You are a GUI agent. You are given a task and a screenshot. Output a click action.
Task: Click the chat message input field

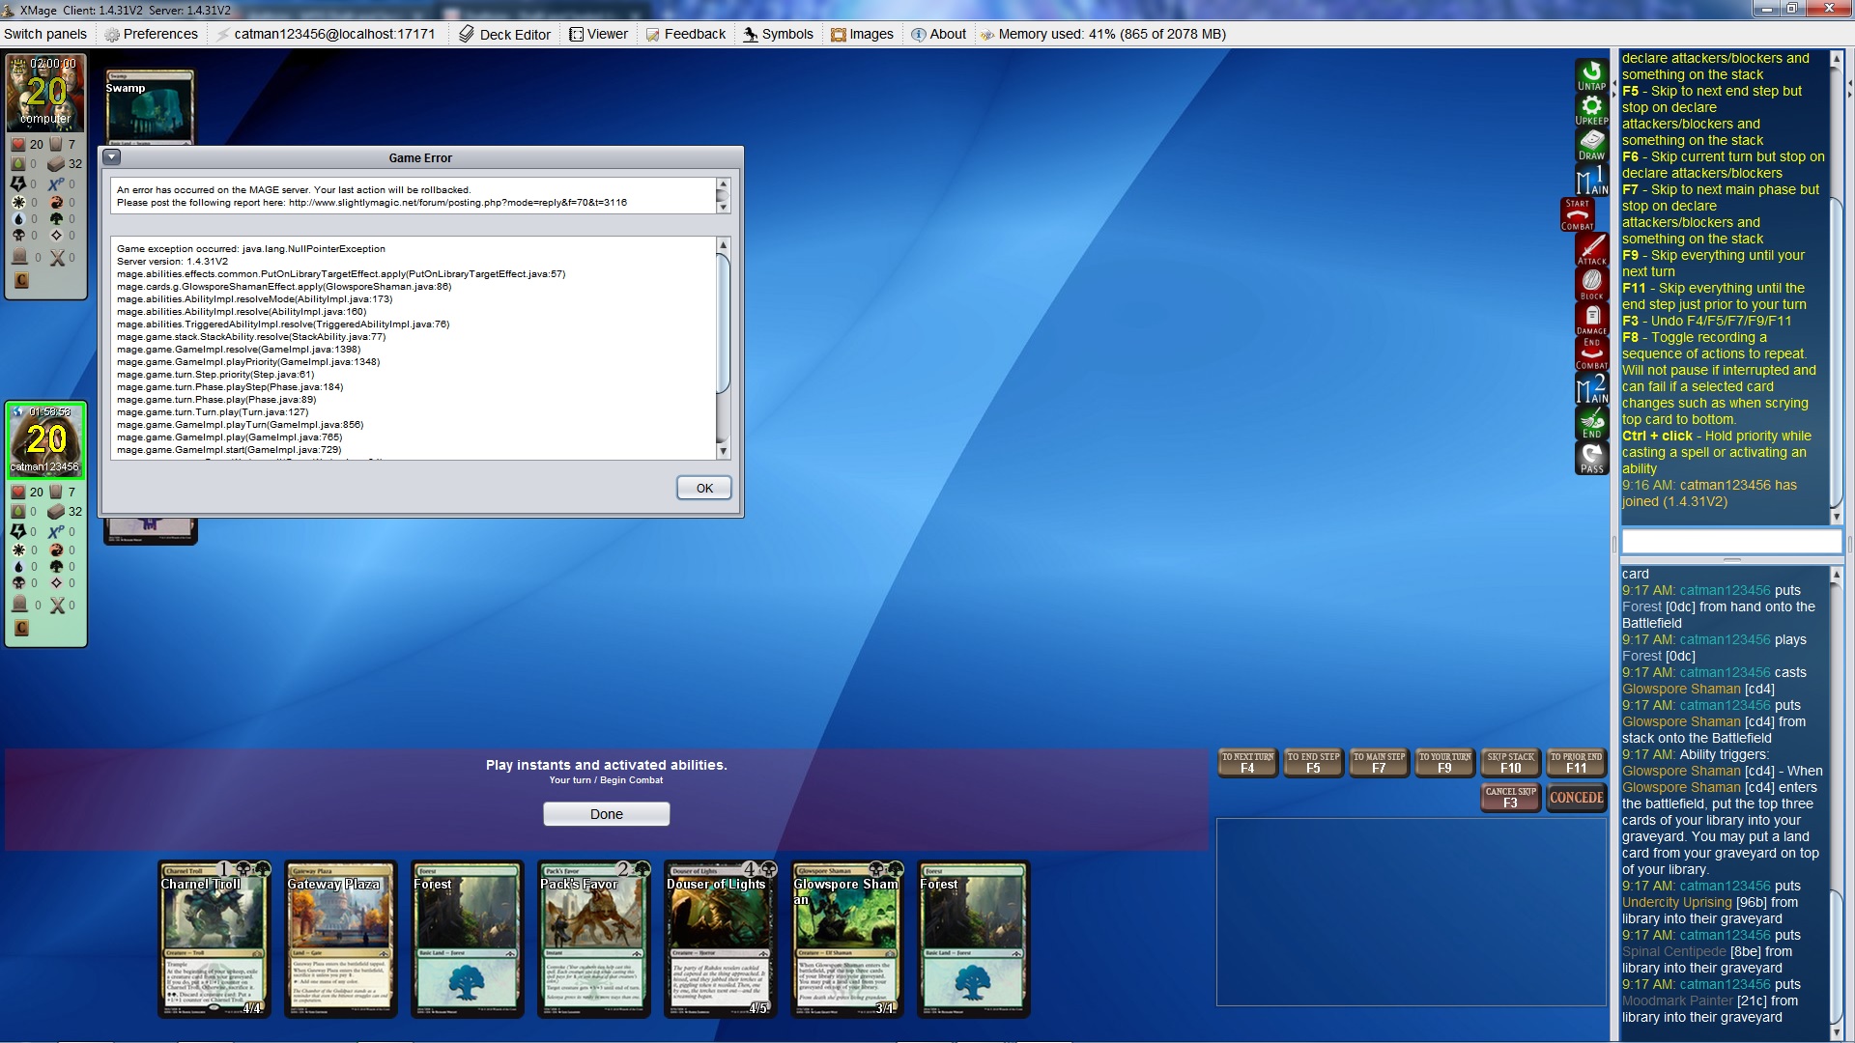pos(1730,542)
